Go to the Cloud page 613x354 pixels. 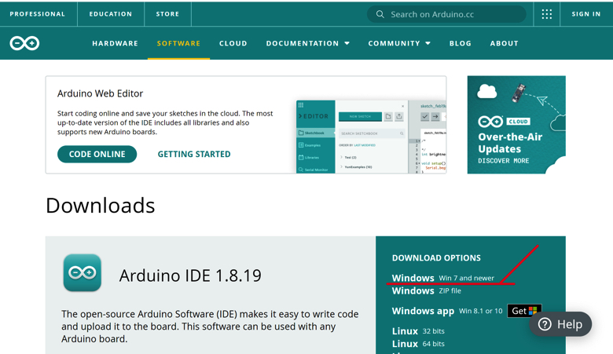point(233,43)
